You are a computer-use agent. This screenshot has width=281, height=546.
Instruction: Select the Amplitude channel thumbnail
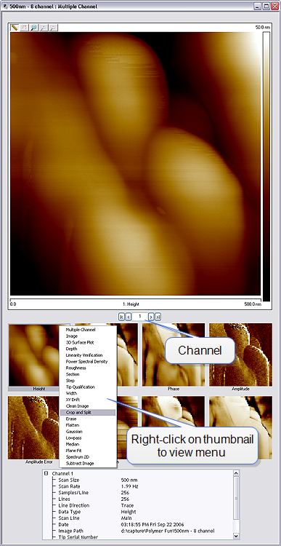pyautogui.click(x=241, y=355)
